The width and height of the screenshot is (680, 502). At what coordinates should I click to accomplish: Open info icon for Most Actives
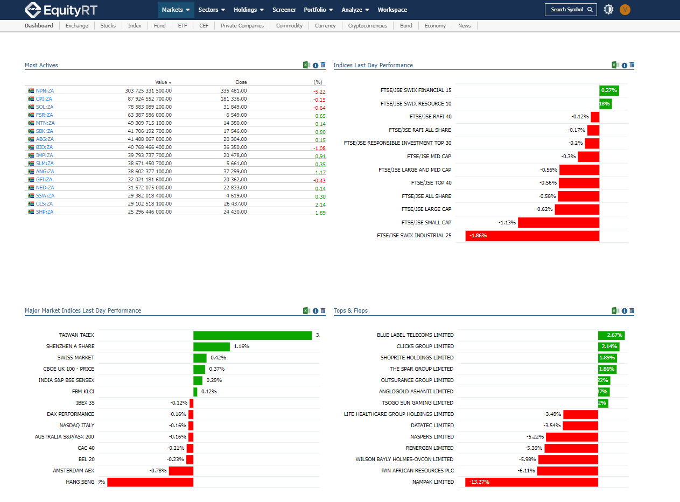tap(316, 65)
